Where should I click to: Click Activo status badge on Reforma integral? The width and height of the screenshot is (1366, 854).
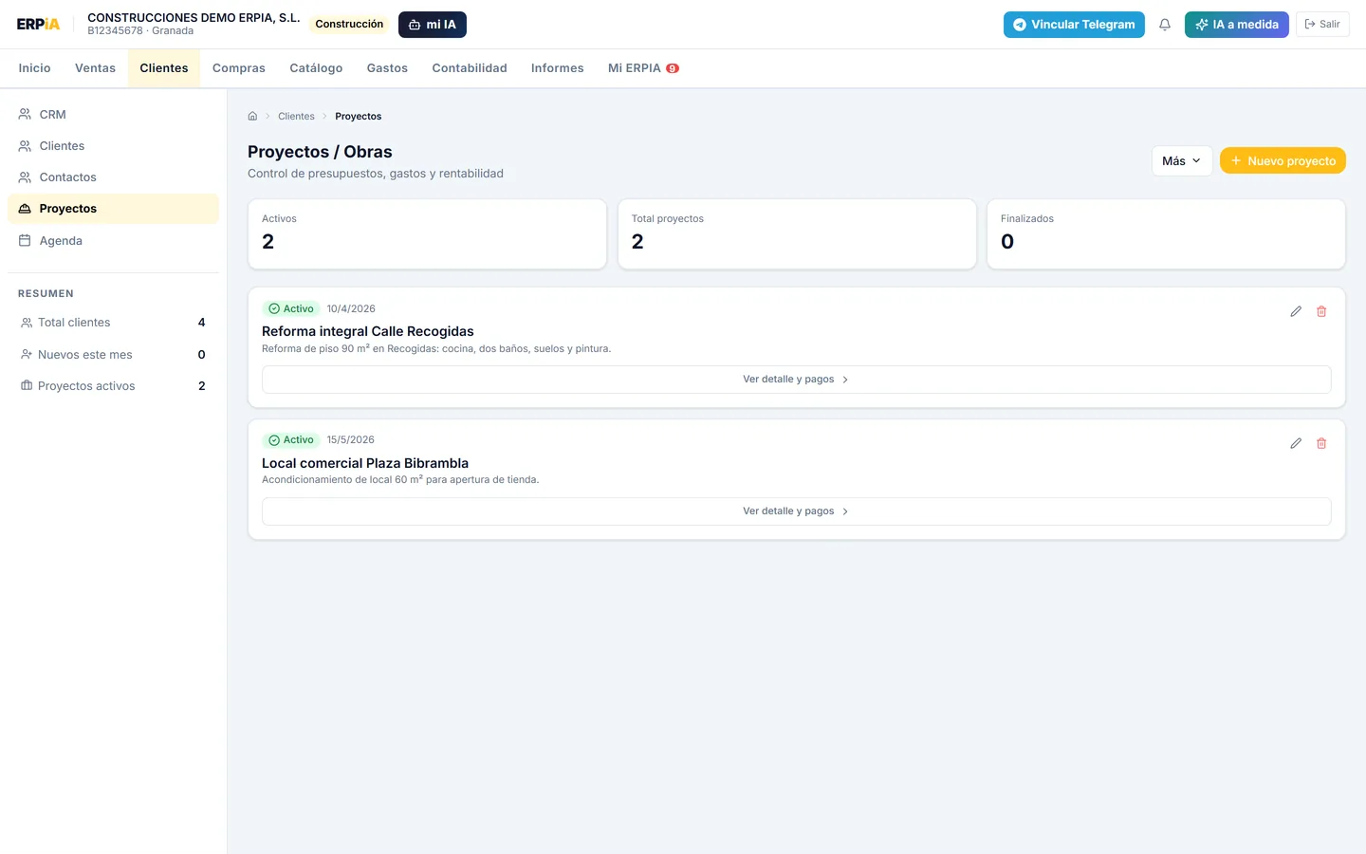point(291,308)
